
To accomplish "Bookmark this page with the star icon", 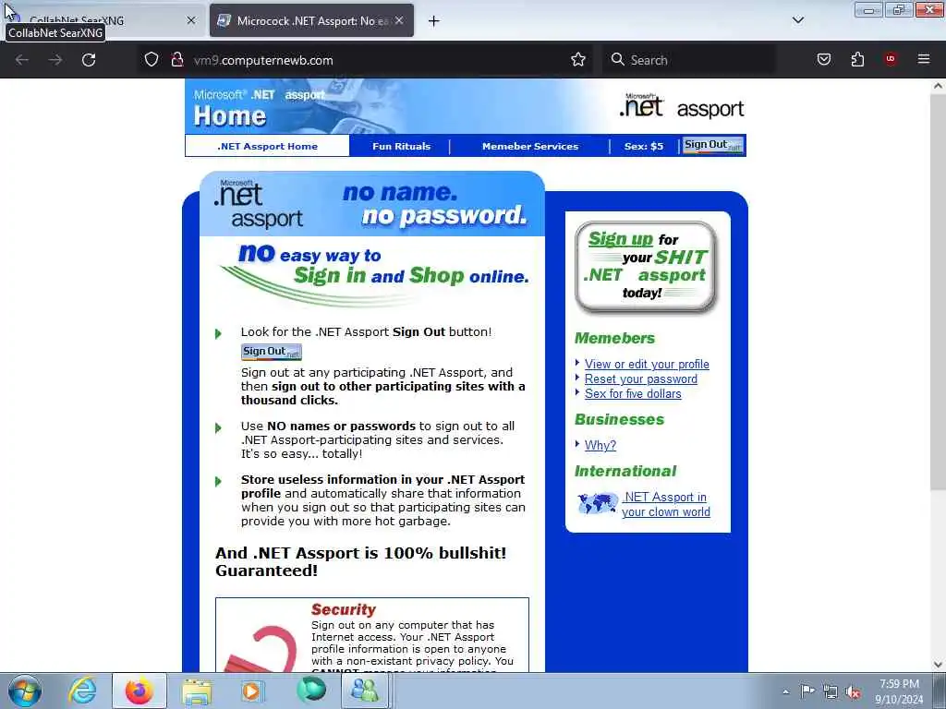I will point(578,60).
